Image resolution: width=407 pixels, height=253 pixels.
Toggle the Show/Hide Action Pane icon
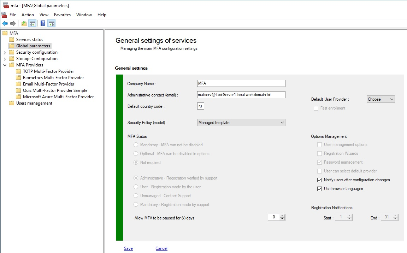pos(52,24)
